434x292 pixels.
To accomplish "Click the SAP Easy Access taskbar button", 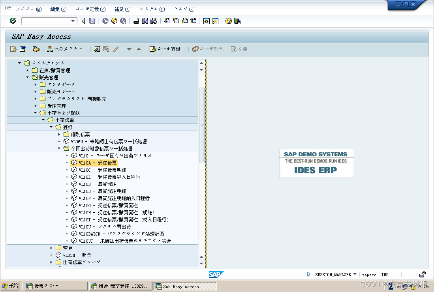I will pos(185,286).
